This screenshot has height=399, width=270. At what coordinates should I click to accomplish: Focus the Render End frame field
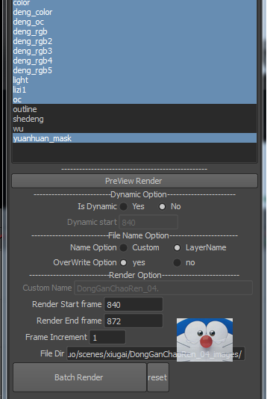pos(134,321)
